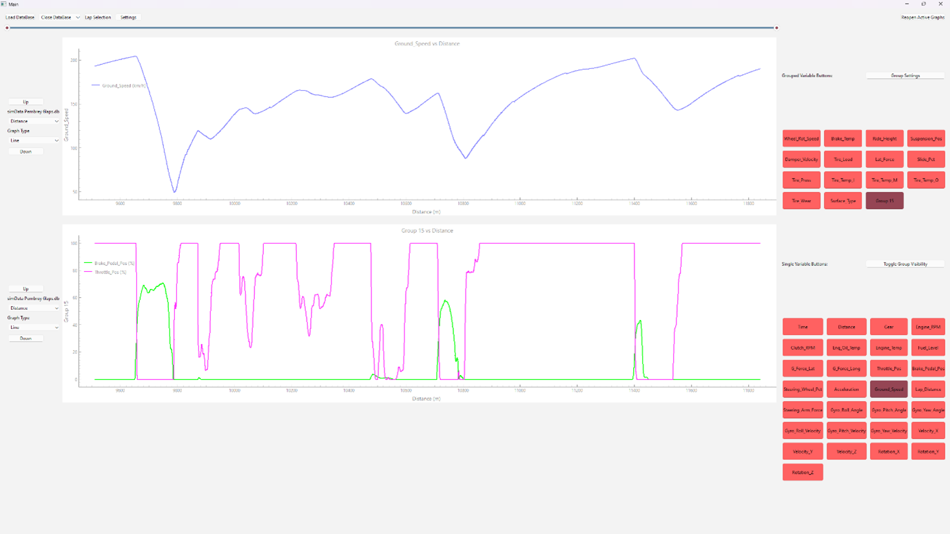Select the Brake_Temp grouped variable button
Screen dimensions: 950x534
843,139
